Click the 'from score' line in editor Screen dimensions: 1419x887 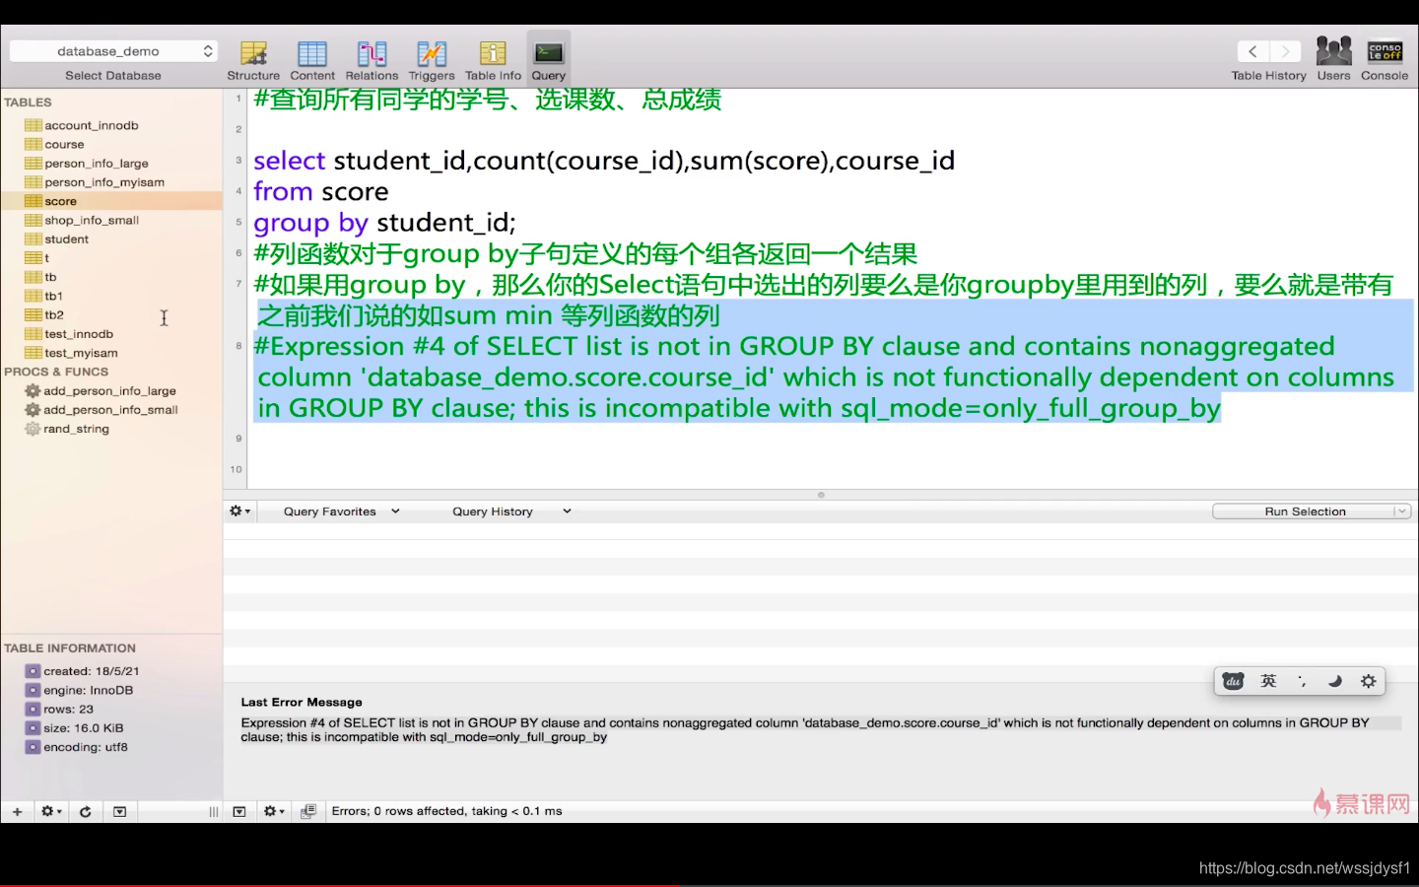(321, 191)
